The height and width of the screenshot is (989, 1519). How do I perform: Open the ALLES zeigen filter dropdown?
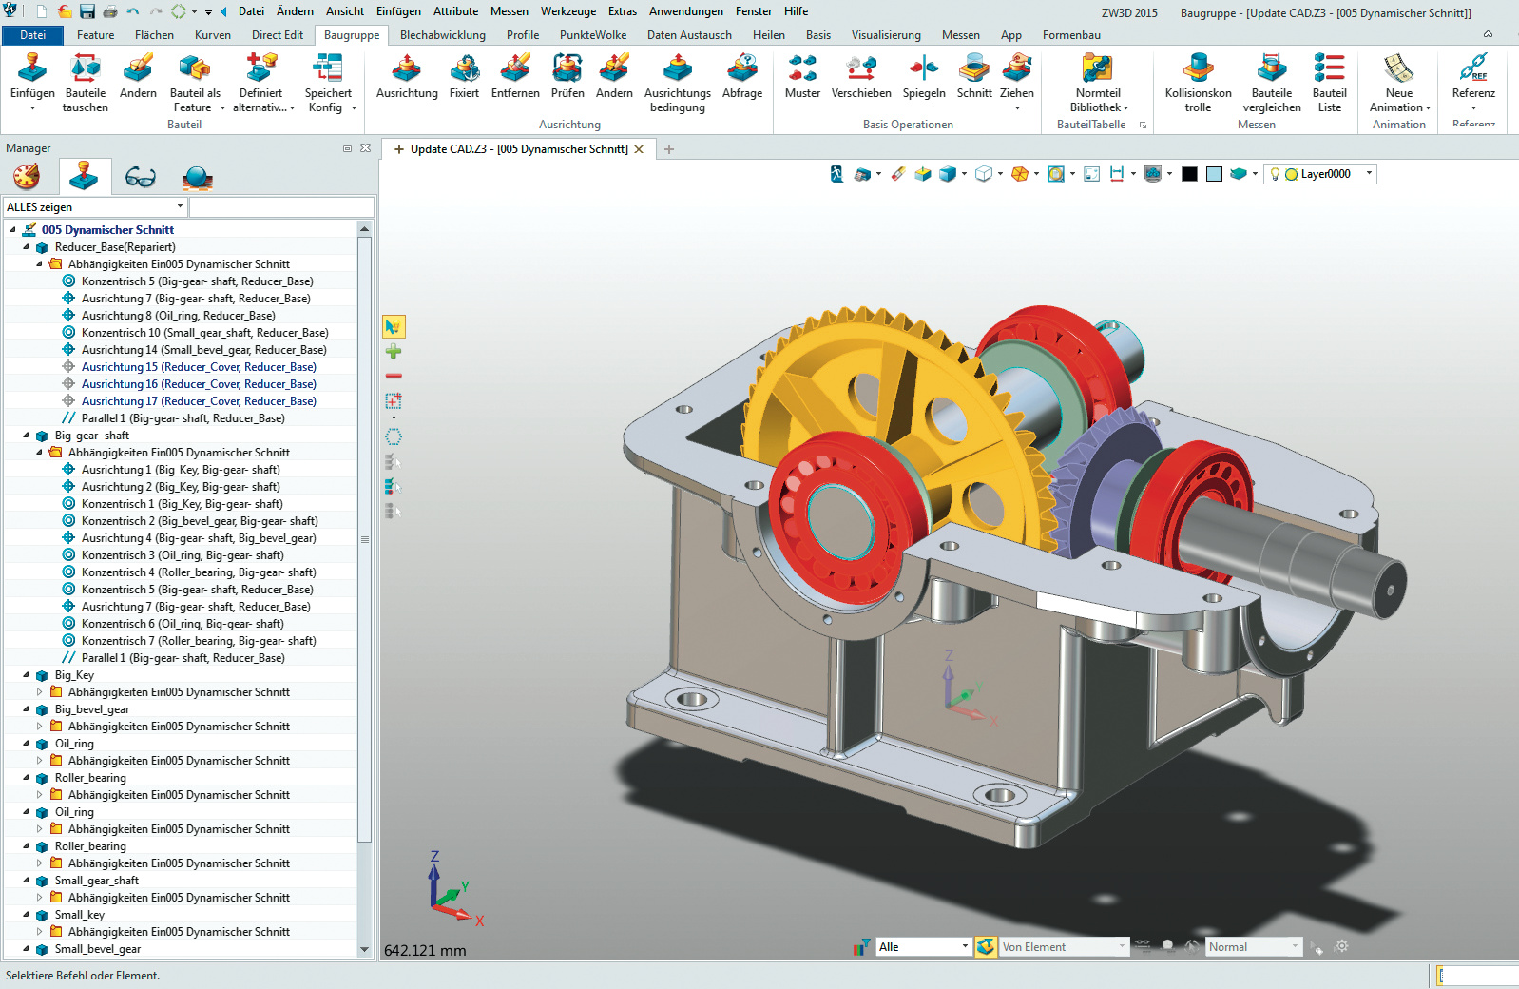coord(180,207)
